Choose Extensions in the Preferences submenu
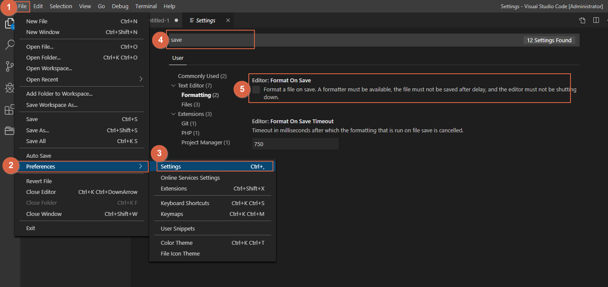 pyautogui.click(x=213, y=188)
